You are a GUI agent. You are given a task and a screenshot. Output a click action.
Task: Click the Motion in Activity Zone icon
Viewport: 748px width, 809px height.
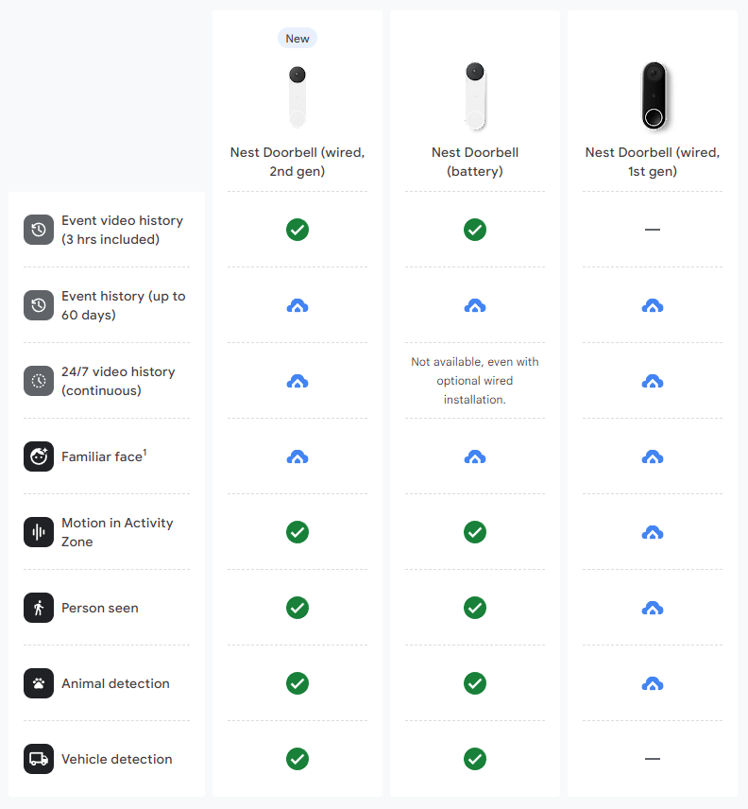pyautogui.click(x=39, y=532)
